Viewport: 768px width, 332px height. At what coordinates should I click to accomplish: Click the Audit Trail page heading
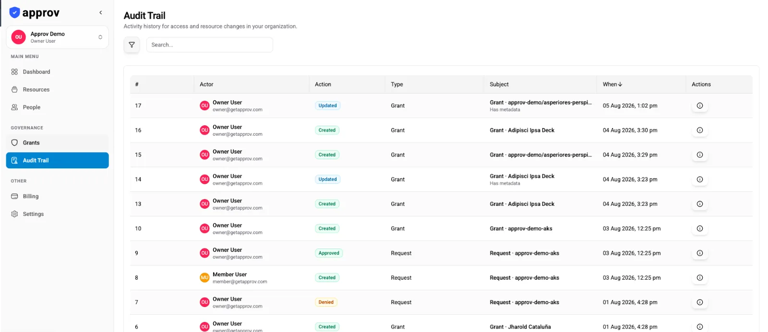point(144,16)
